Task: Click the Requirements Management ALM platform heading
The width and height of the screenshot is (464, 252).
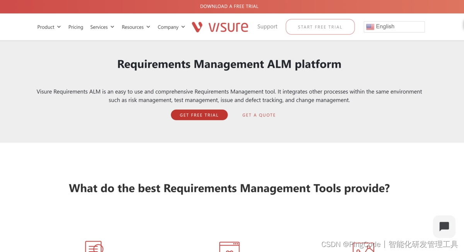Action: pos(229,64)
